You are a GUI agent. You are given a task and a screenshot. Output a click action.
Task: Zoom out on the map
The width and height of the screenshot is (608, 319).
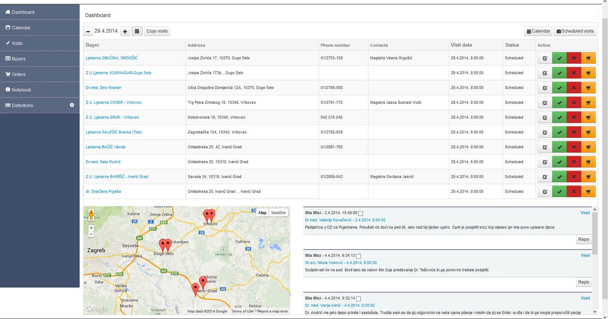[91, 234]
